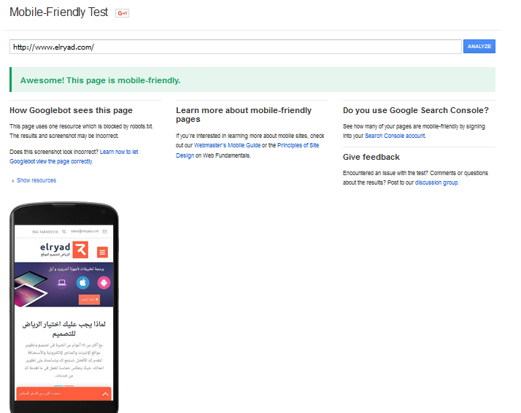This screenshot has width=521, height=413.
Task: Click the 'Give feedback' heading
Action: tap(371, 157)
